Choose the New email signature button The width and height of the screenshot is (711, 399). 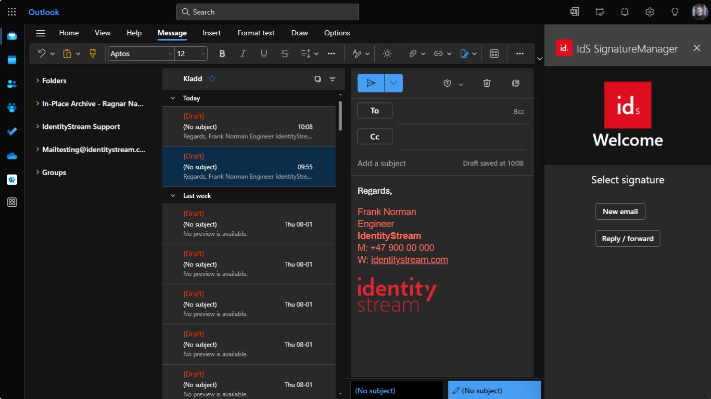point(620,211)
